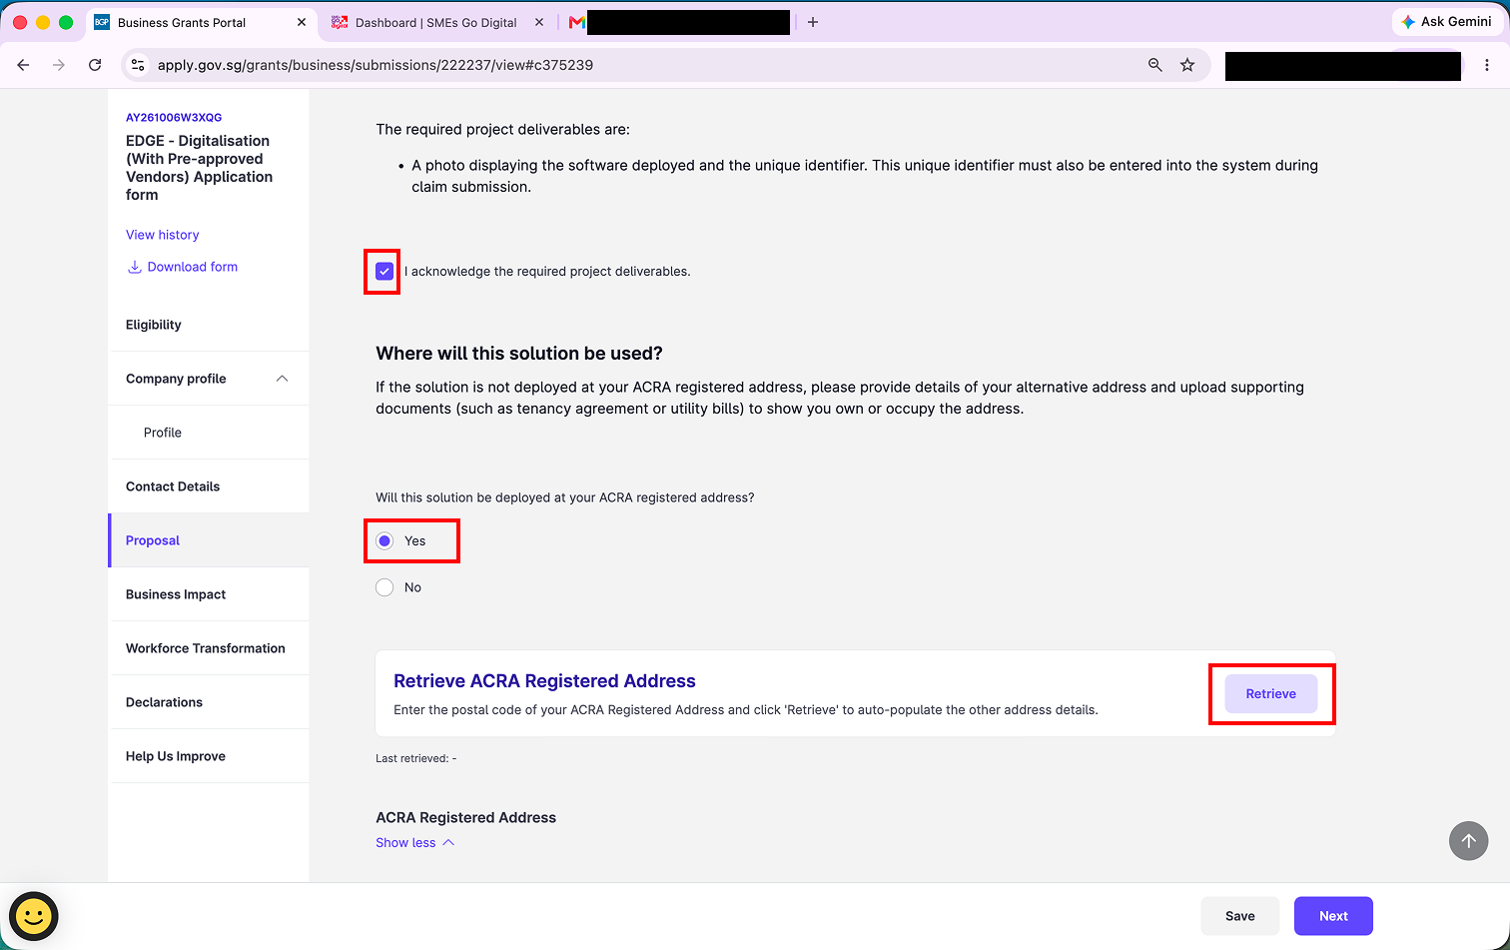Switch to the SMEs Go Digital Dashboard tab
The height and width of the screenshot is (950, 1510).
click(435, 22)
